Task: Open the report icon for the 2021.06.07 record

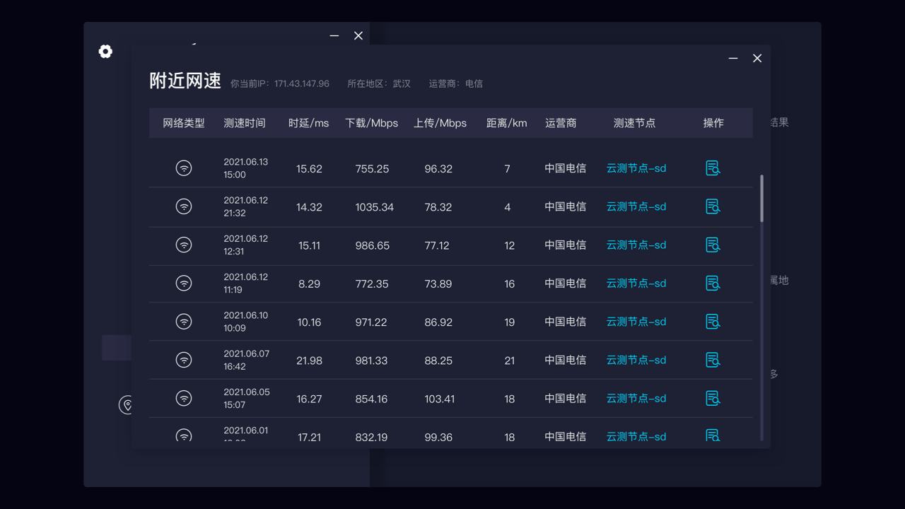Action: 713,359
